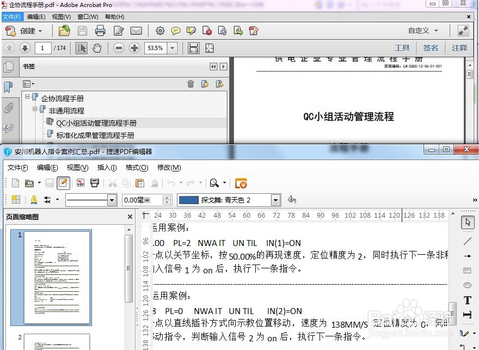This screenshot has height=350, width=479.
Task: Select the arrow cursor tool in right panel
Action: click(468, 222)
